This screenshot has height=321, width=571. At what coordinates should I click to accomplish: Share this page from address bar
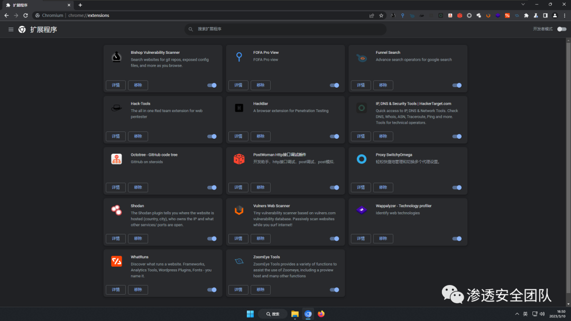click(x=372, y=16)
